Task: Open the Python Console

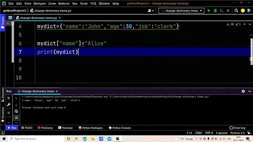Action: click(120, 128)
